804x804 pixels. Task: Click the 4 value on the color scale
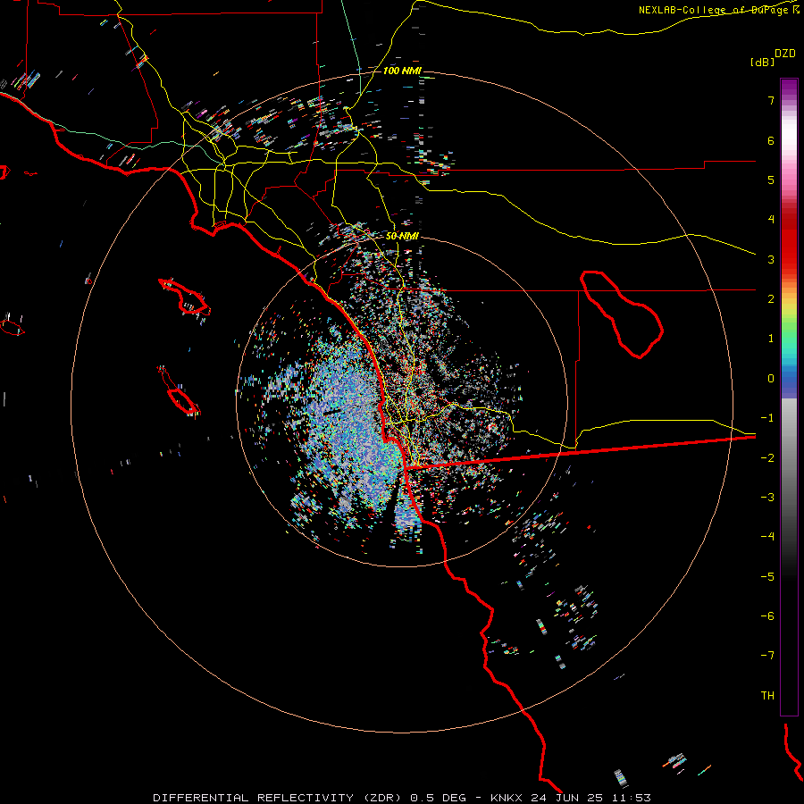click(771, 220)
